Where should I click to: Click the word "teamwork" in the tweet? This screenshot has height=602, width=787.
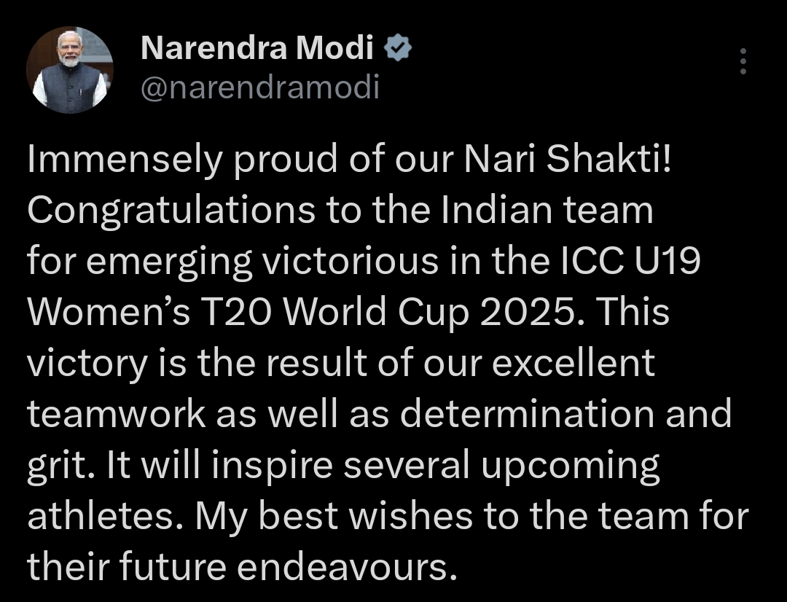point(117,415)
